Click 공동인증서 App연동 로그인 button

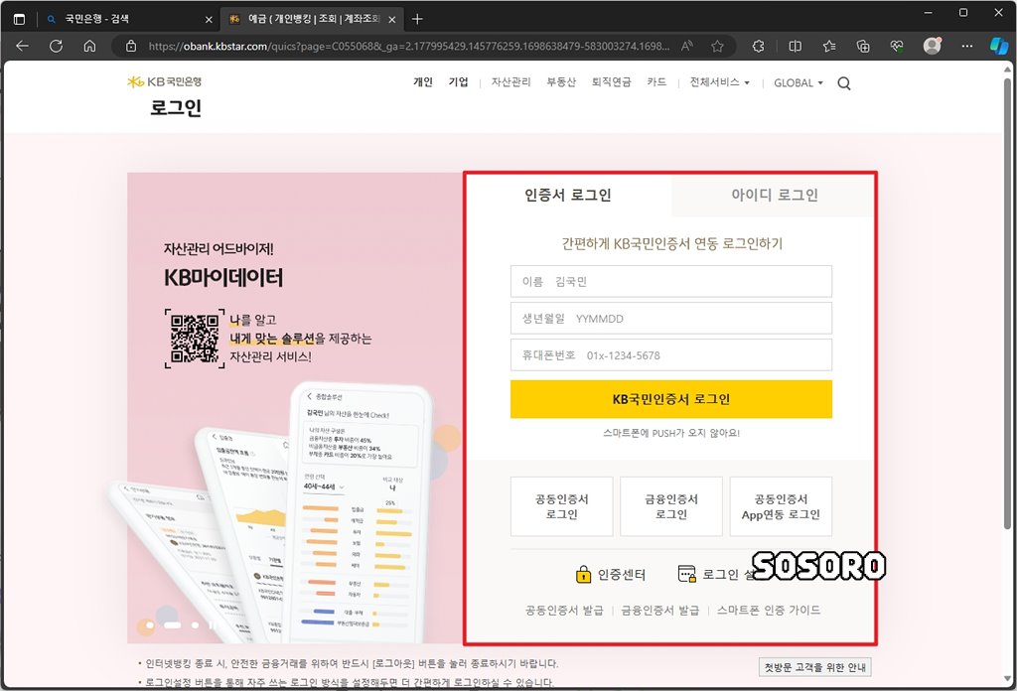tap(781, 506)
